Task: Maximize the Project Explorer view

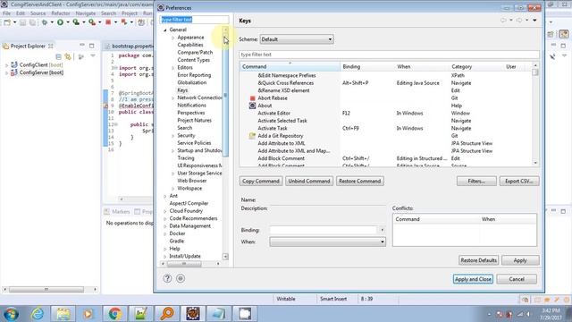Action: [x=91, y=46]
